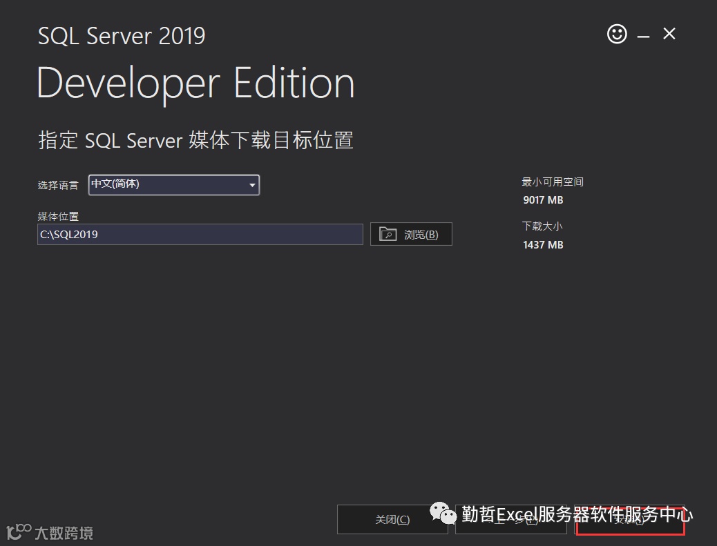Select the 9017 MB minimum space value
Screen dimensions: 717x546
[543, 200]
